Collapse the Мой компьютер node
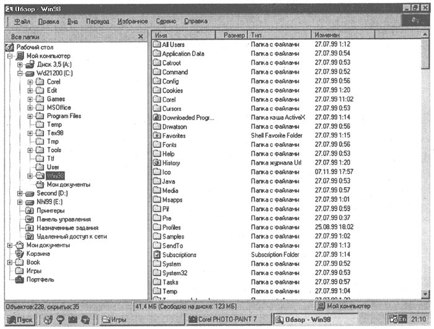Image resolution: width=434 pixels, height=329 pixels. [x=10, y=56]
